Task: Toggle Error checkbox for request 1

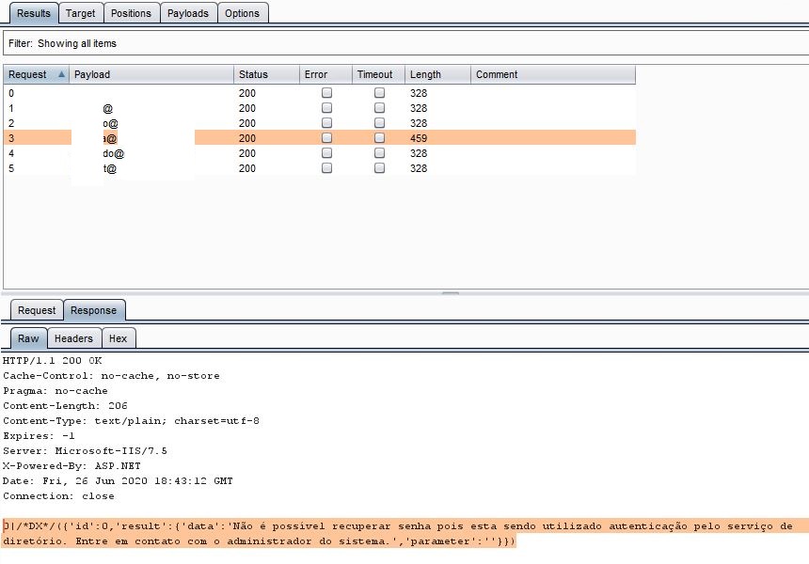Action: 326,108
